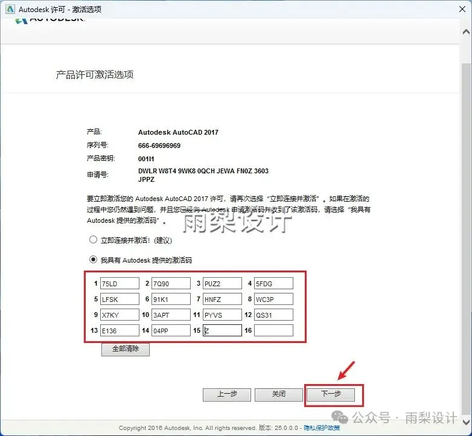Image resolution: width=472 pixels, height=436 pixels.
Task: Click the scrollbar down arrow
Action: (x=466, y=422)
